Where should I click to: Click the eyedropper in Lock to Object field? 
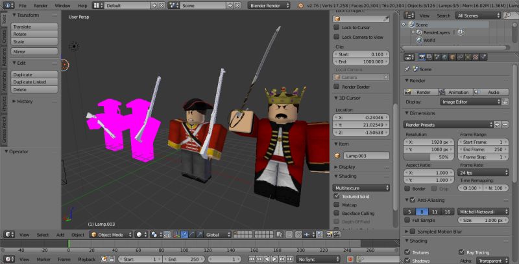[x=385, y=19]
